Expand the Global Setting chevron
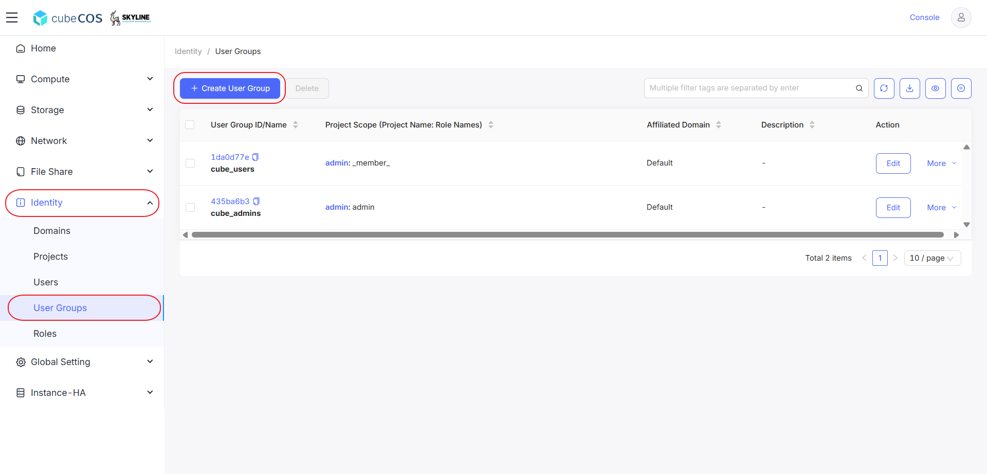This screenshot has width=987, height=474. click(x=150, y=361)
